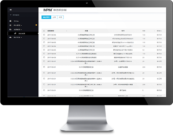Toggle the select-all checkbox in table header
173x135 pixels.
click(x=44, y=31)
